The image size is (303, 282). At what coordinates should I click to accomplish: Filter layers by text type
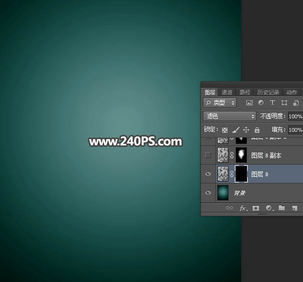pyautogui.click(x=273, y=103)
